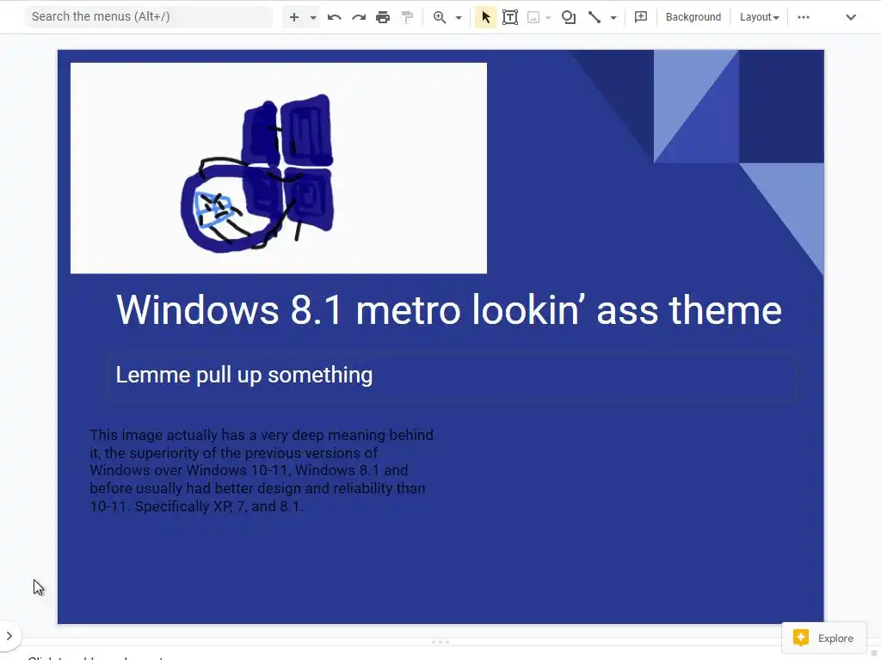Print the presentation
Viewport: 881px width, 660px height.
pos(383,17)
